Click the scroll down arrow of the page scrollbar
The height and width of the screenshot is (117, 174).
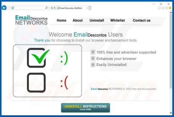pos(171,113)
